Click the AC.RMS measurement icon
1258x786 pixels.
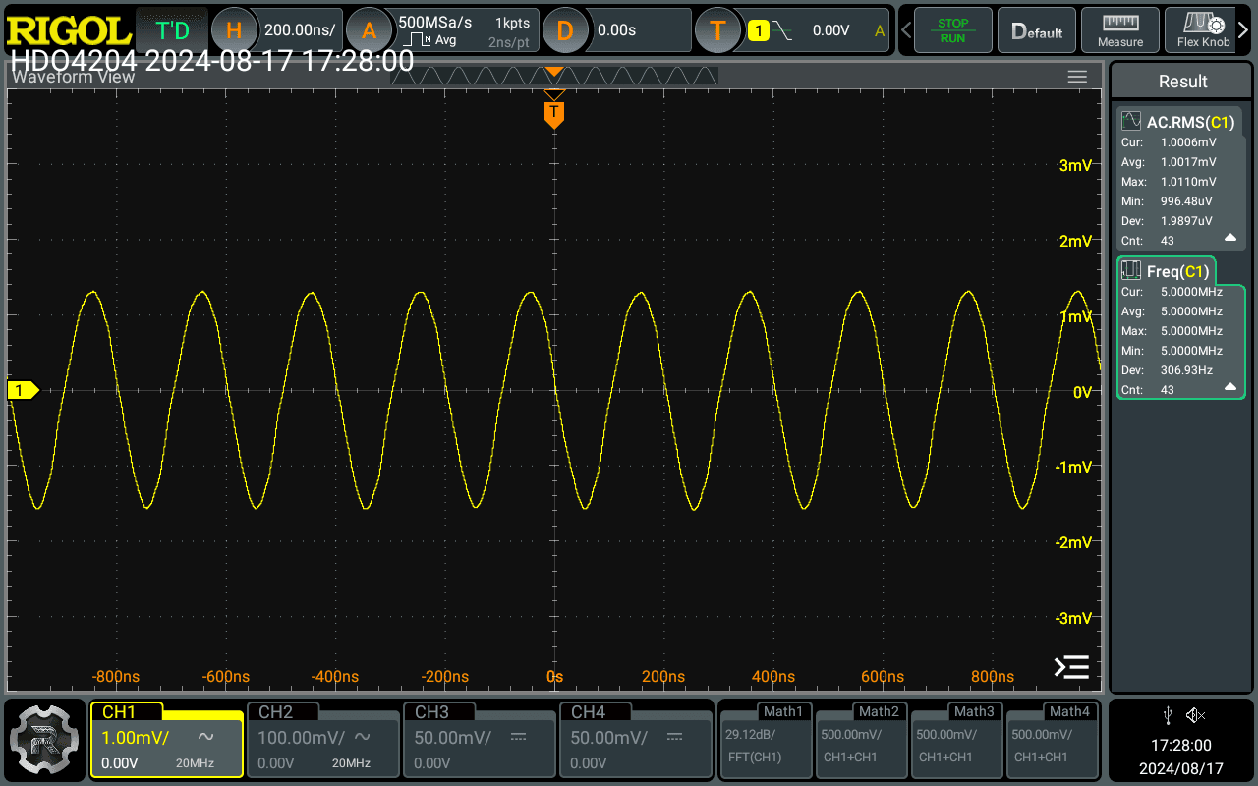coord(1131,122)
